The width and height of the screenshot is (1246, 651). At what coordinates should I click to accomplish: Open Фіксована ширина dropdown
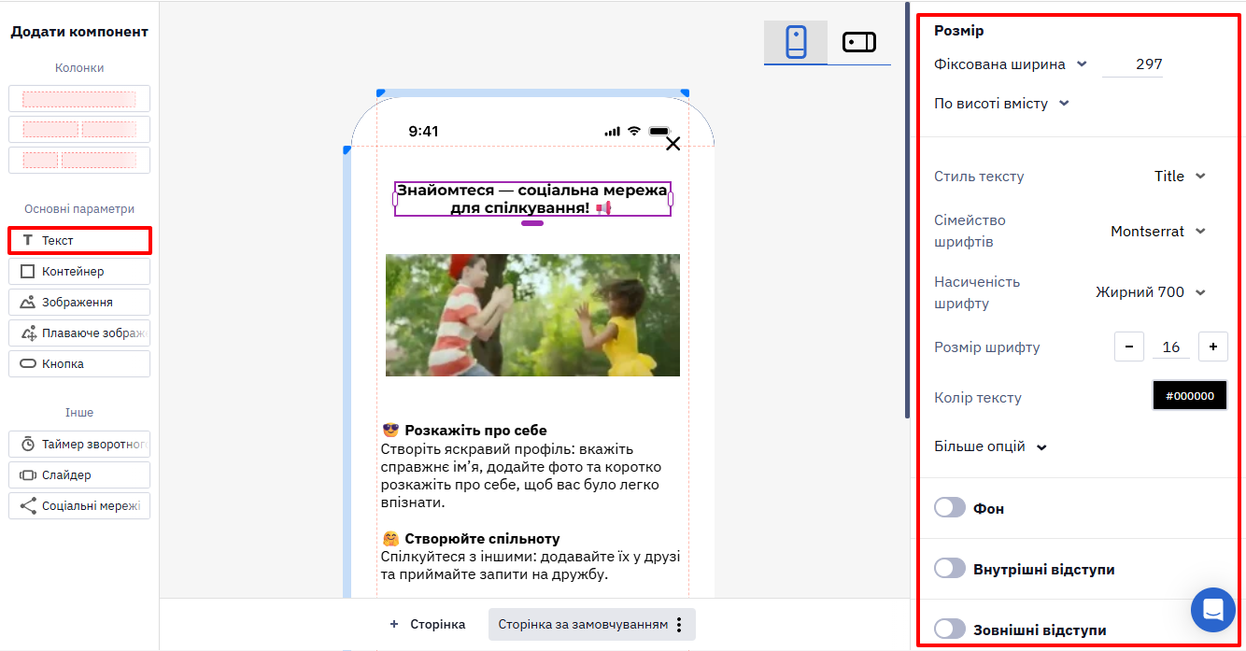pos(1011,64)
